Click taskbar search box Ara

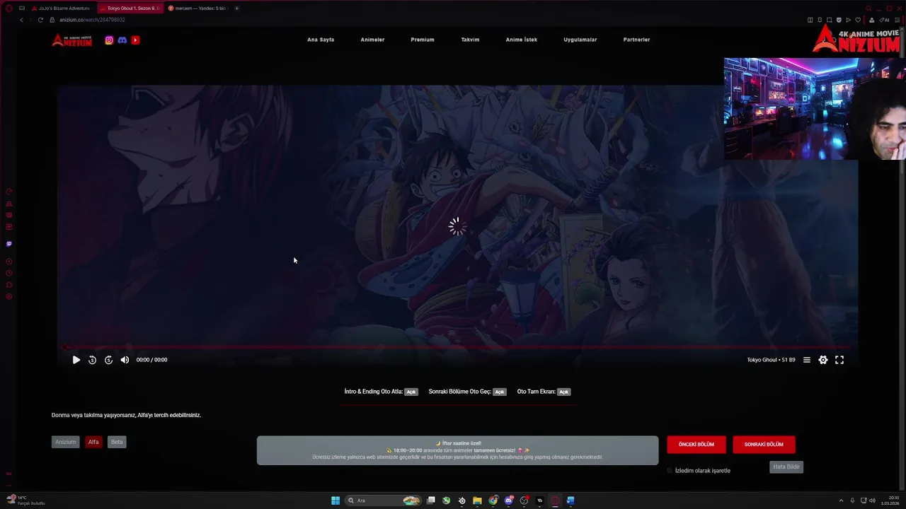click(x=383, y=501)
